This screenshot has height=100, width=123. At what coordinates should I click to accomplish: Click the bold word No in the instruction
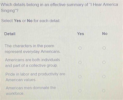click(x=30, y=21)
